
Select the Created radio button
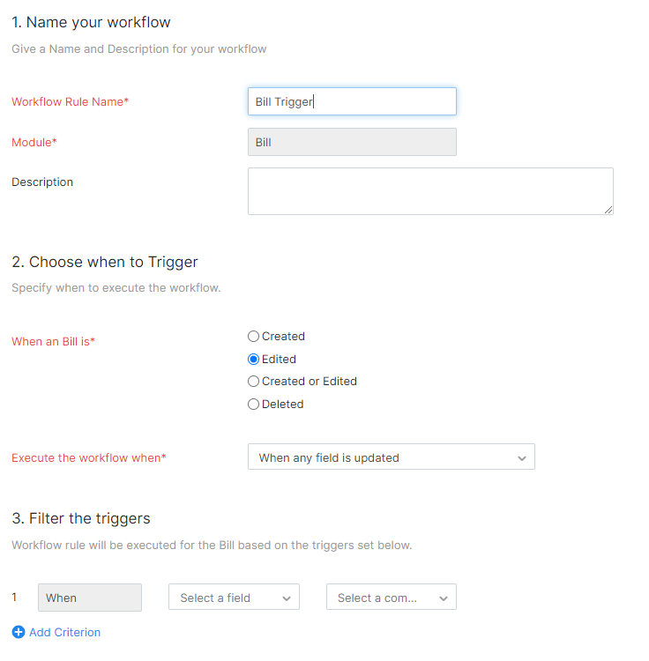click(254, 337)
